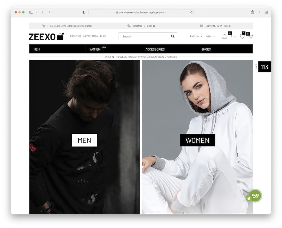Toggle the Safari sidebar button
The height and width of the screenshot is (228, 282).
tap(31, 12)
